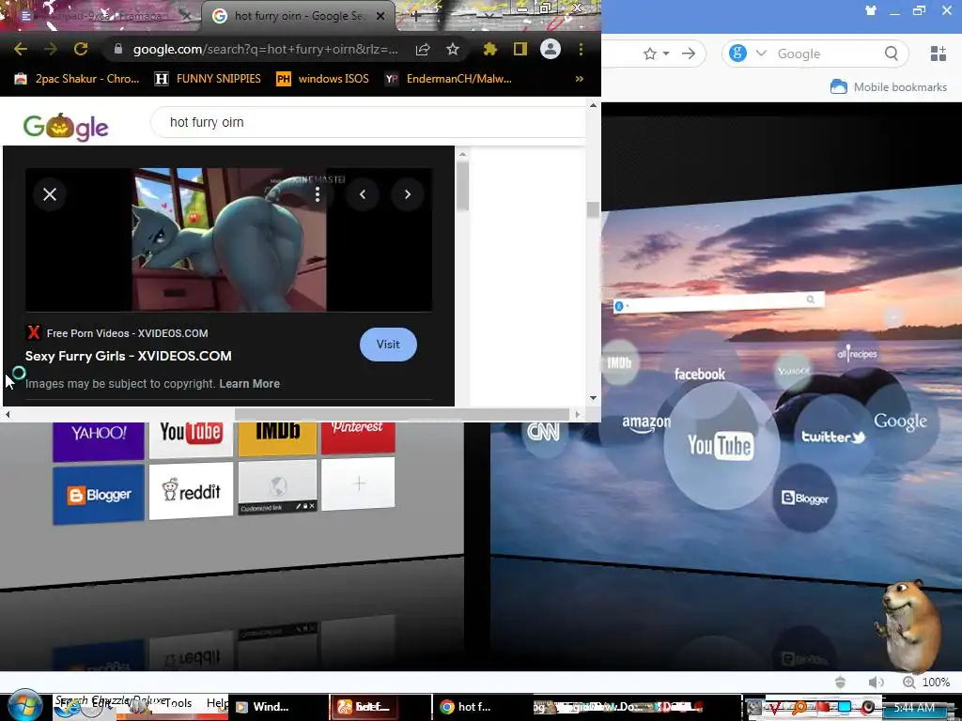Image resolution: width=962 pixels, height=721 pixels.
Task: Open Blogger speed dial tile
Action: coord(98,494)
